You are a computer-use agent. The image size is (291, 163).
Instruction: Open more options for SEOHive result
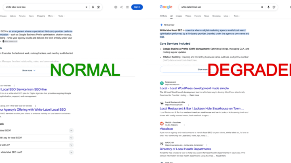pos(14,86)
